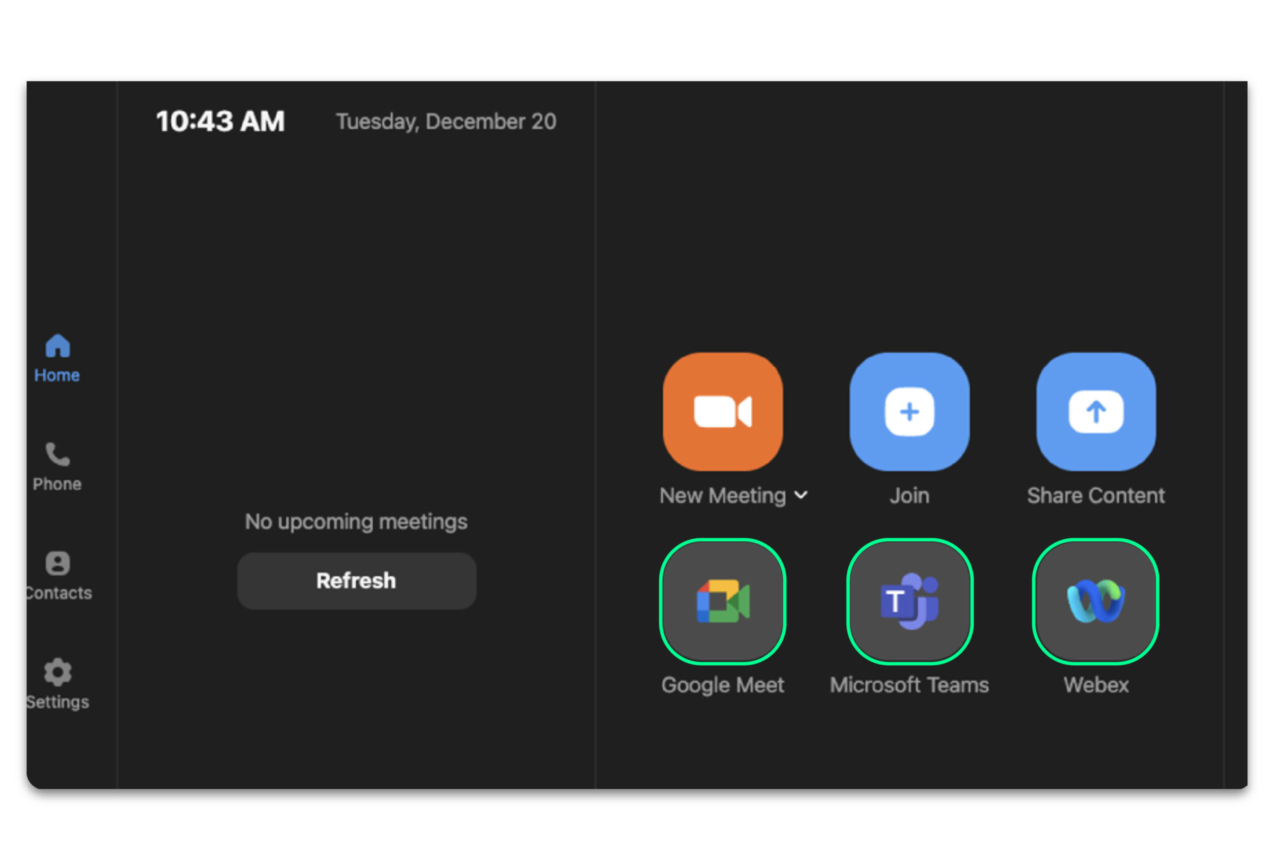
Task: Launch the Google Meet app icon
Action: (722, 601)
